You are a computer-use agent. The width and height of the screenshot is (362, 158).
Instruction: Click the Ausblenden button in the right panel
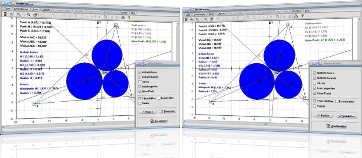click(336, 126)
